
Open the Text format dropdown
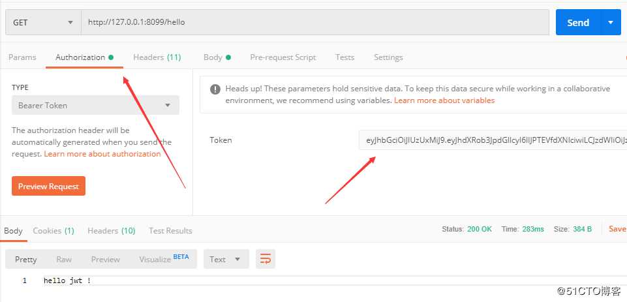(x=226, y=259)
